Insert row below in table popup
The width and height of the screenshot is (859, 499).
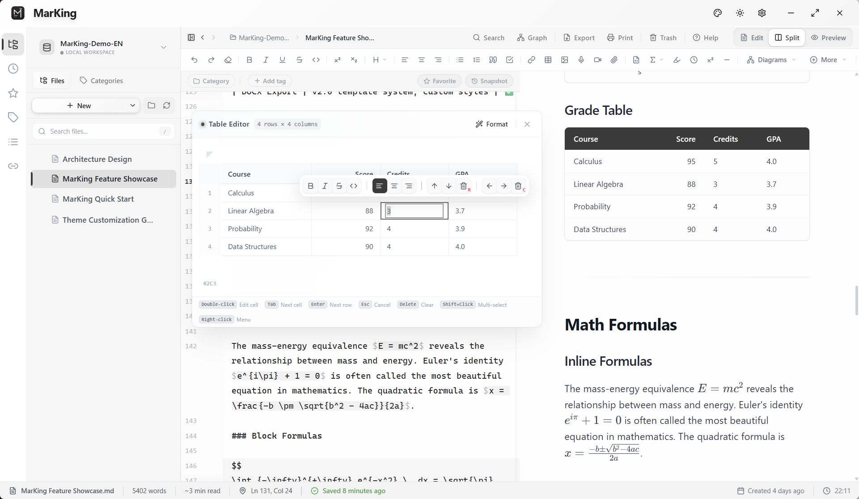click(449, 186)
